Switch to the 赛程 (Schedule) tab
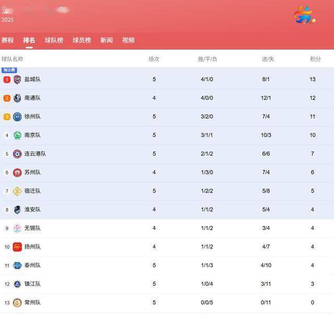Image resolution: width=334 pixels, height=314 pixels. pyautogui.click(x=7, y=40)
